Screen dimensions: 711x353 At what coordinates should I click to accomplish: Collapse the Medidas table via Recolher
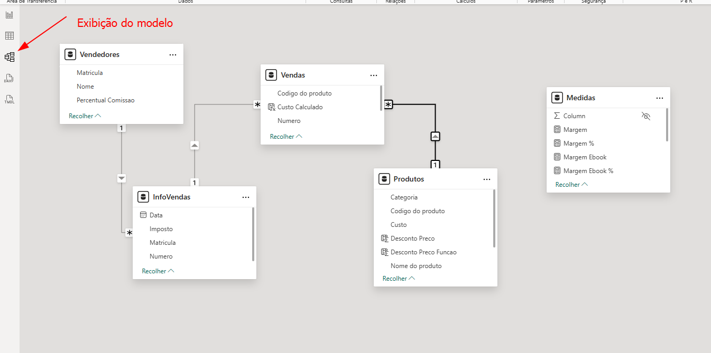[x=571, y=185]
